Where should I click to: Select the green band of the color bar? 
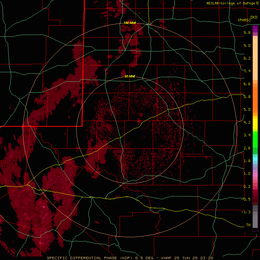click(x=255, y=139)
